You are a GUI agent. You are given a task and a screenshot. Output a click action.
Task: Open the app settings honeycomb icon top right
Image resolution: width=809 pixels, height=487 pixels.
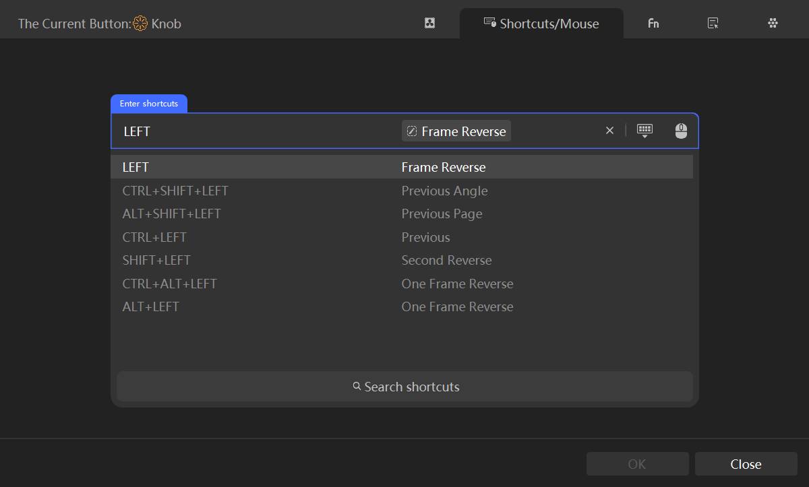tap(773, 22)
